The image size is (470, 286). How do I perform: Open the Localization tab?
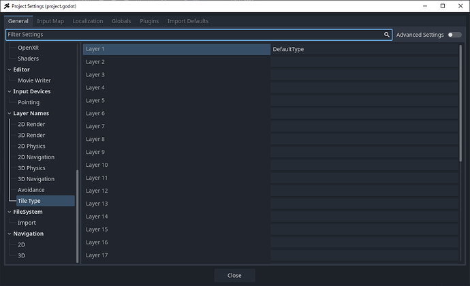point(88,21)
